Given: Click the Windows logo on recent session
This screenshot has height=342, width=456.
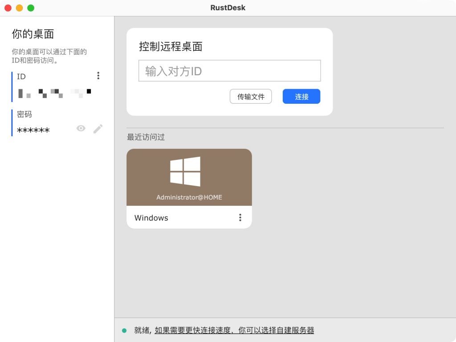Looking at the screenshot, I should (185, 171).
